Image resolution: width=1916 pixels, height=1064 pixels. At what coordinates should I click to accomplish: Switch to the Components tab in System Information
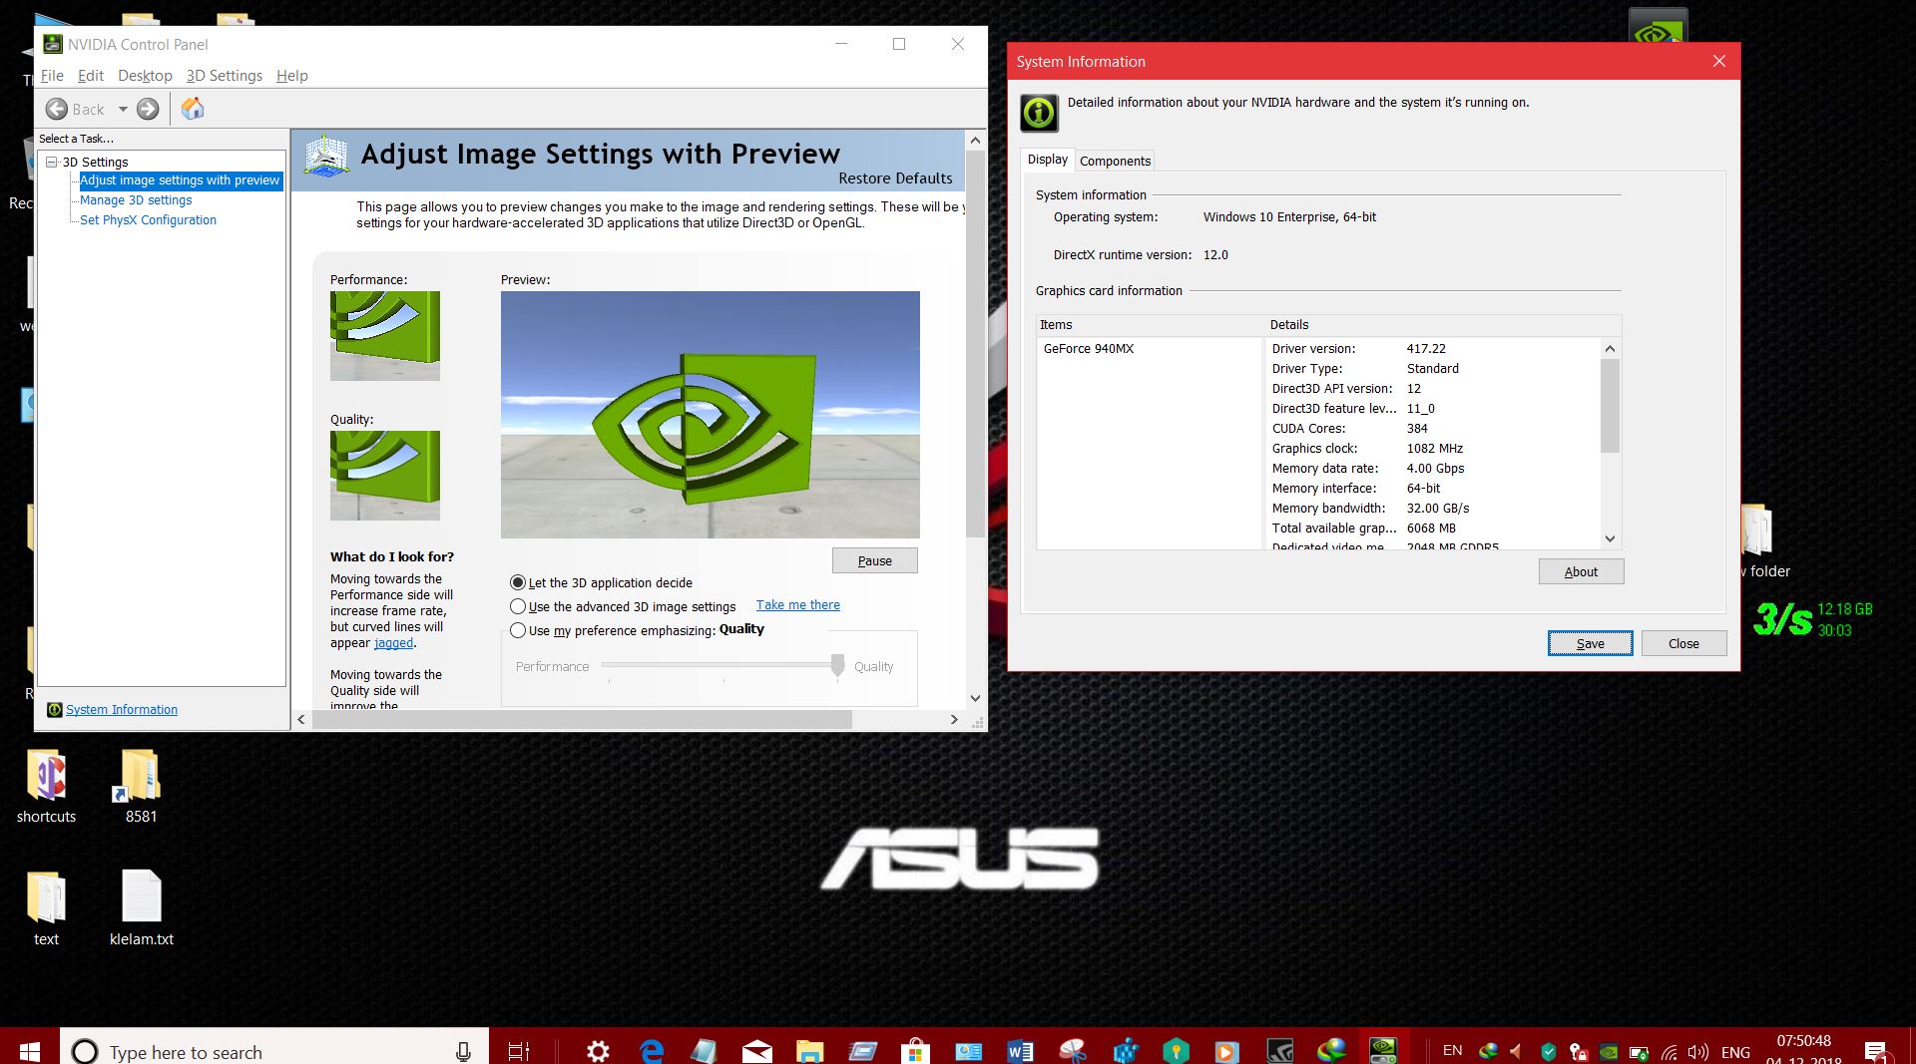tap(1116, 161)
